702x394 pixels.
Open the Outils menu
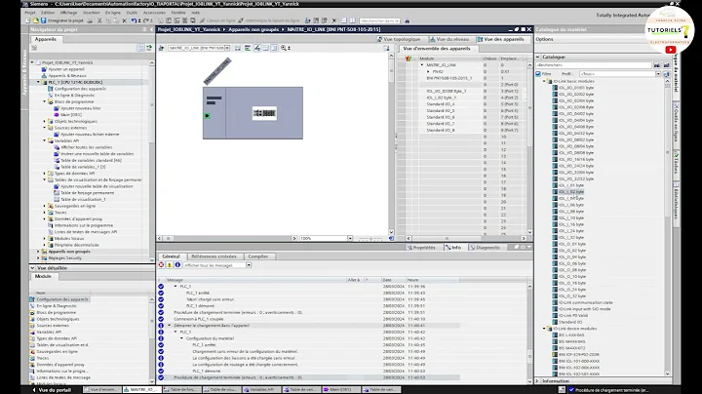click(132, 13)
